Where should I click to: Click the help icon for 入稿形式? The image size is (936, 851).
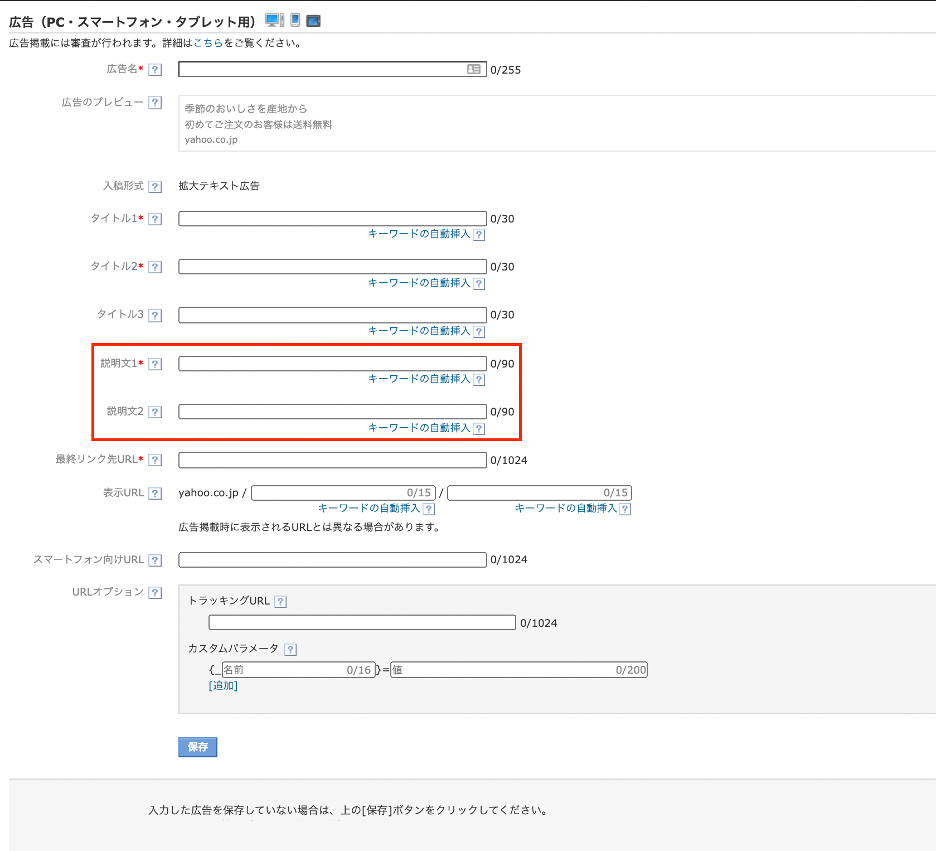(x=156, y=186)
